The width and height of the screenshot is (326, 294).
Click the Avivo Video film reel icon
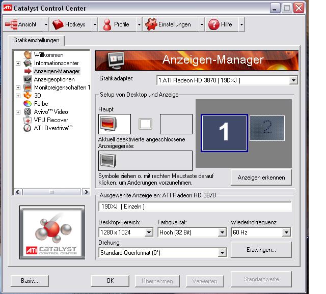[28, 112]
